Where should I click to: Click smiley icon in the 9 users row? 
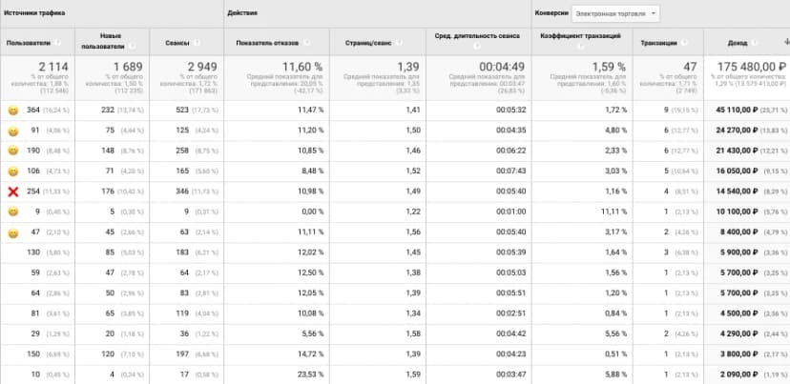[x=13, y=212]
